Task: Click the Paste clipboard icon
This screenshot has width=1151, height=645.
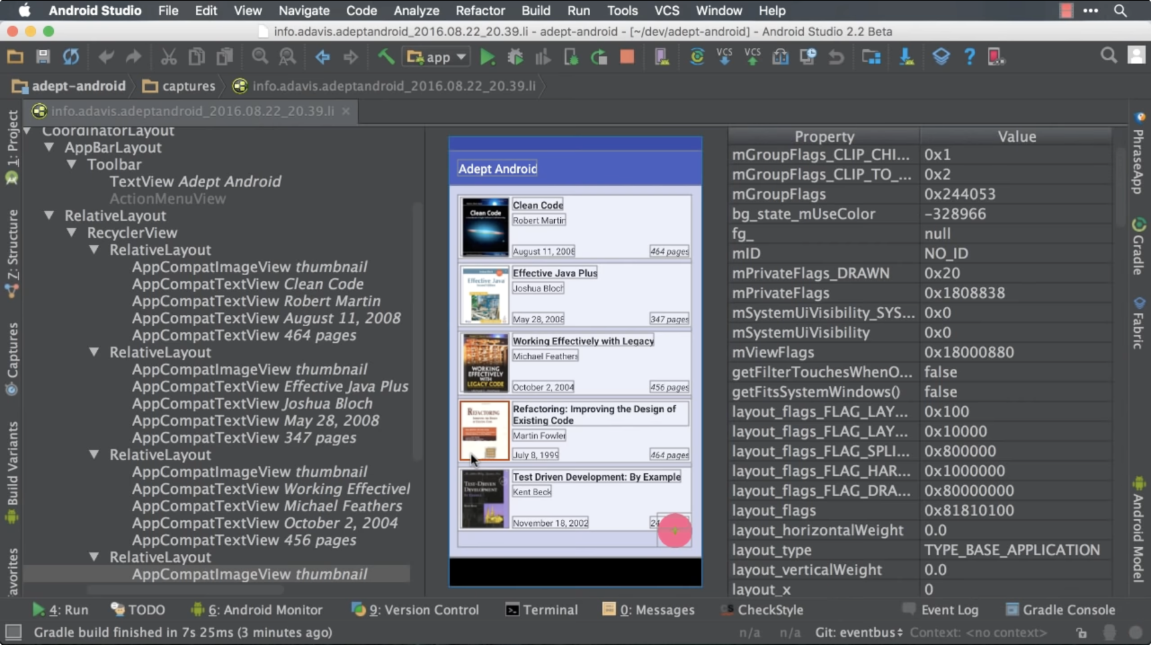Action: tap(224, 57)
